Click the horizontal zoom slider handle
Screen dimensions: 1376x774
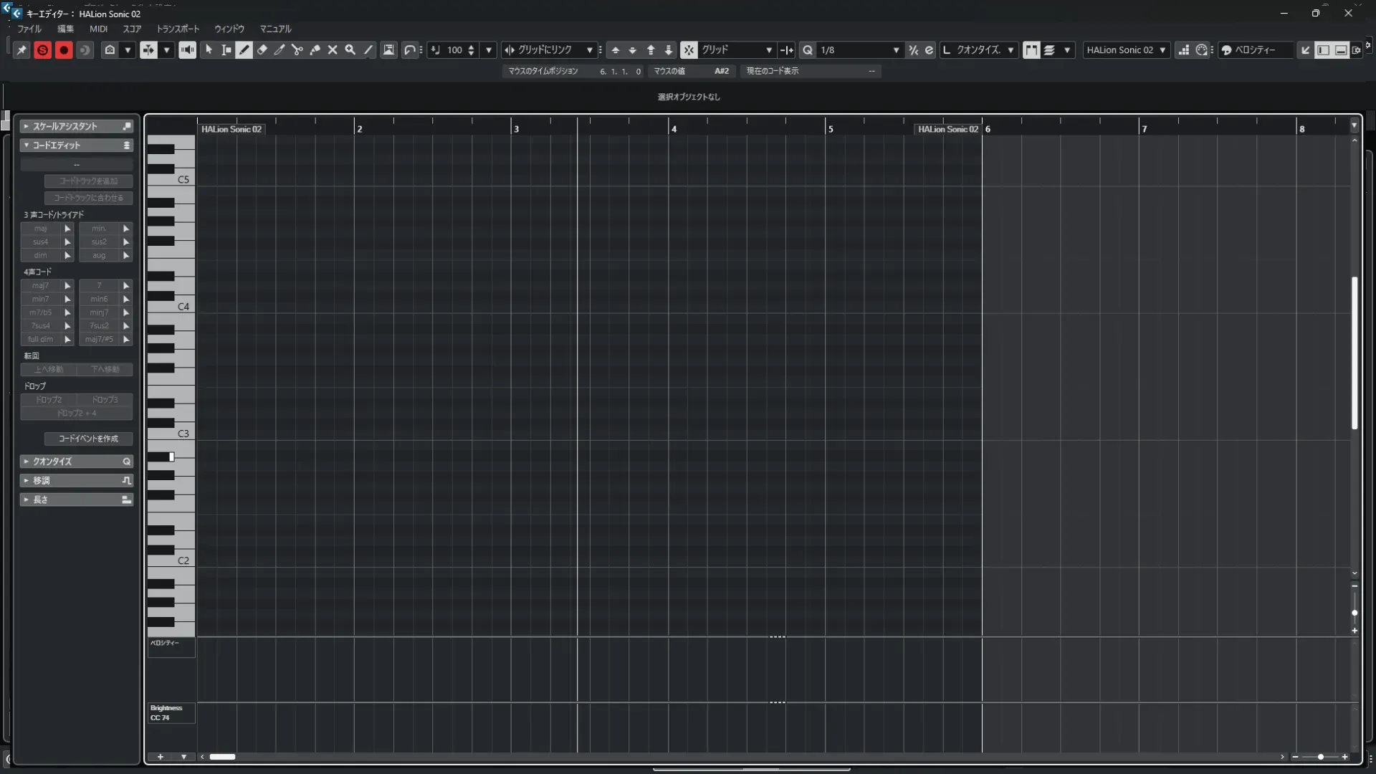pyautogui.click(x=1321, y=757)
